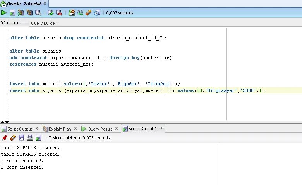Screen dimensions: 302x185
Task: Click the 'Istanbul' string literal in the editor
Action: (158, 84)
